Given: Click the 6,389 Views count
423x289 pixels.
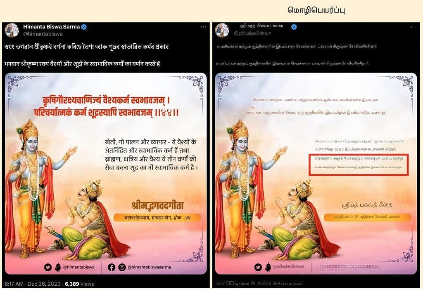Looking at the screenshot, I should point(80,284).
